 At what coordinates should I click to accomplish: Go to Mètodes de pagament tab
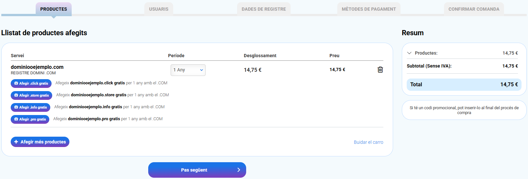pos(369,9)
